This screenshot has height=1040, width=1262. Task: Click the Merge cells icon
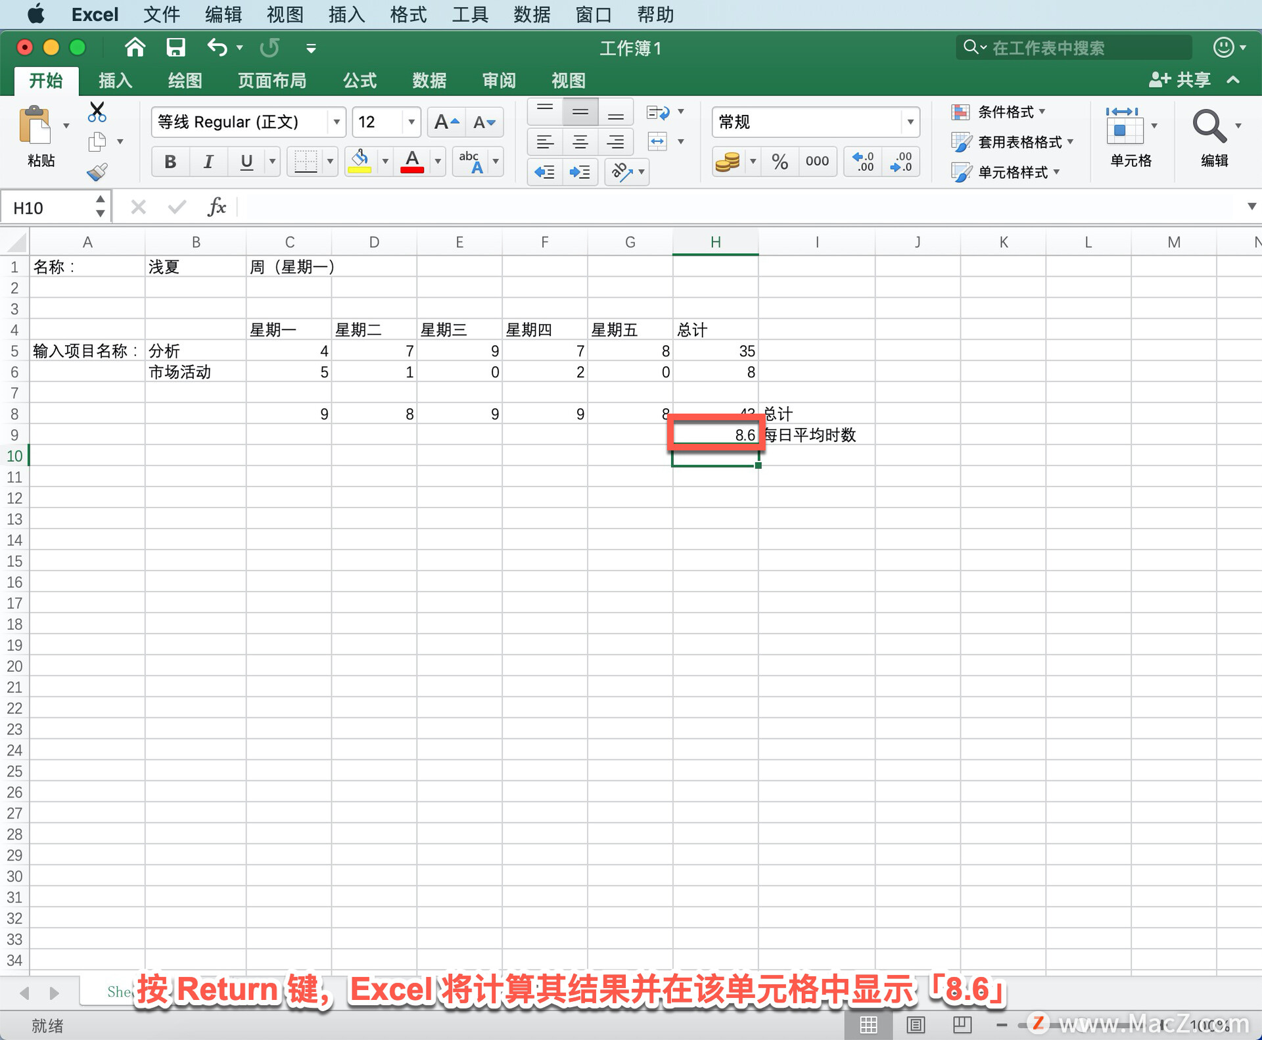[x=658, y=141]
